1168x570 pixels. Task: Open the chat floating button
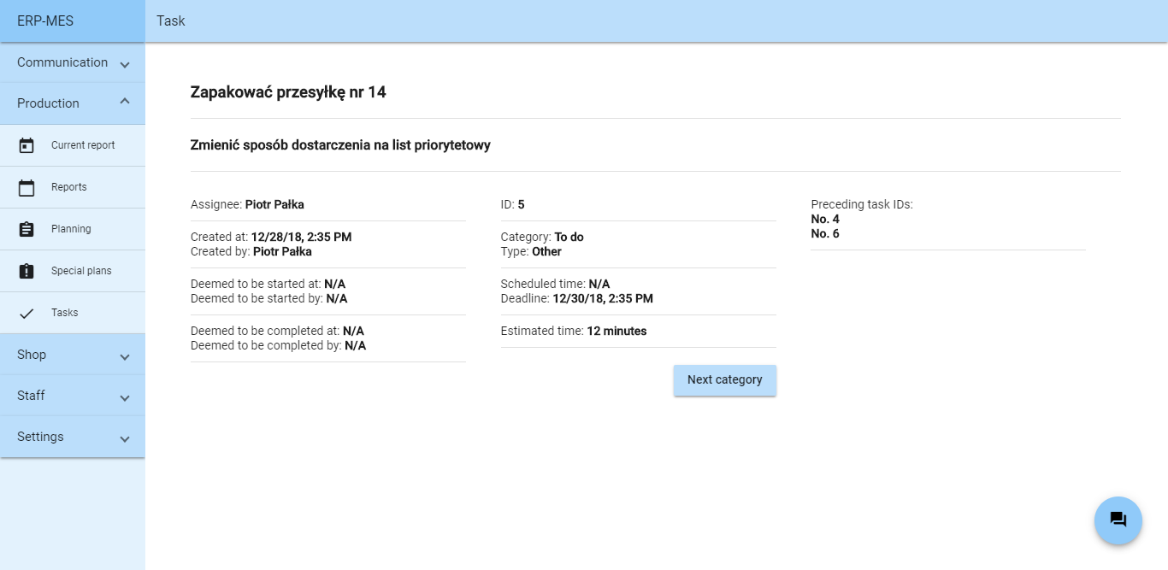click(1118, 520)
